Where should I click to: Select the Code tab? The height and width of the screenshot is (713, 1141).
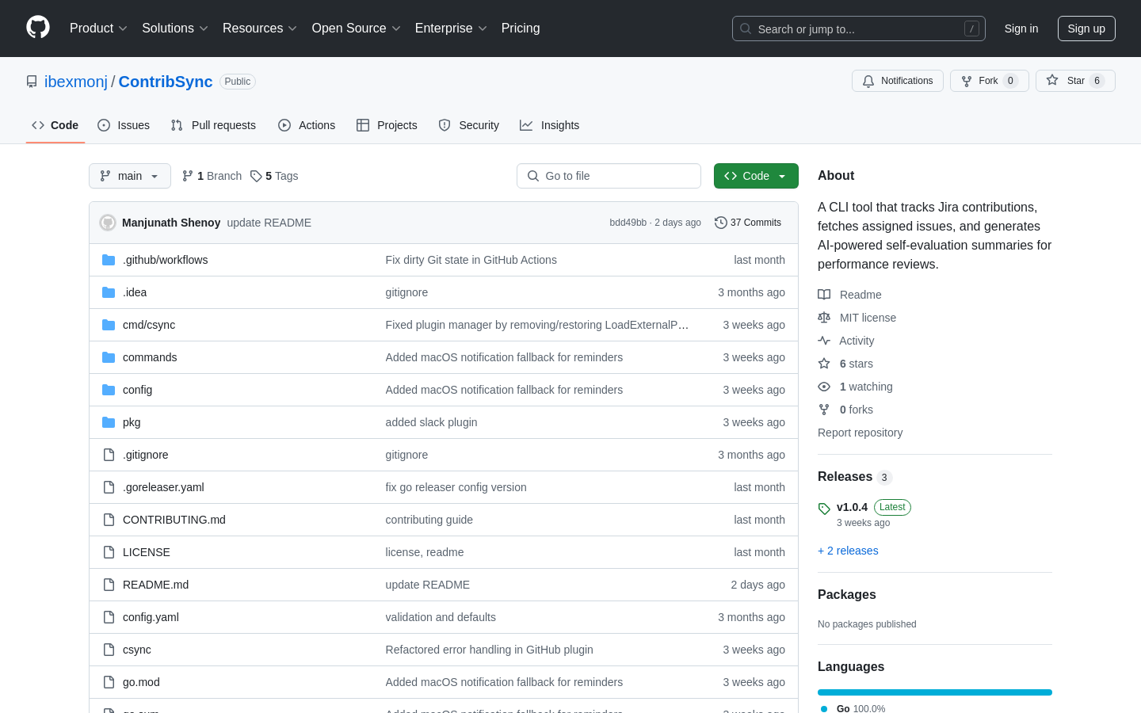tap(55, 125)
